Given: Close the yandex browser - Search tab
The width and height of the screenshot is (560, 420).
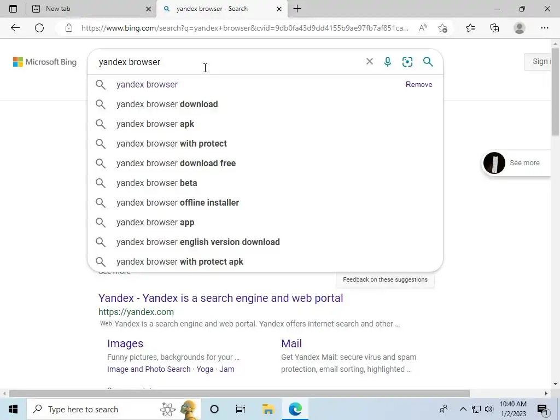Looking at the screenshot, I should tap(279, 9).
